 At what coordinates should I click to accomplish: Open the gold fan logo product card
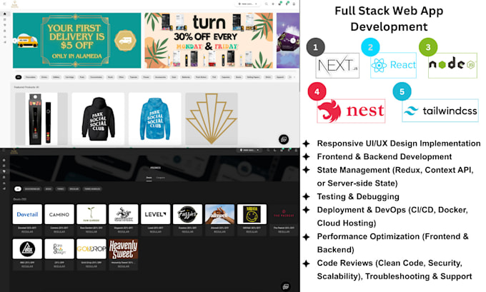212,119
